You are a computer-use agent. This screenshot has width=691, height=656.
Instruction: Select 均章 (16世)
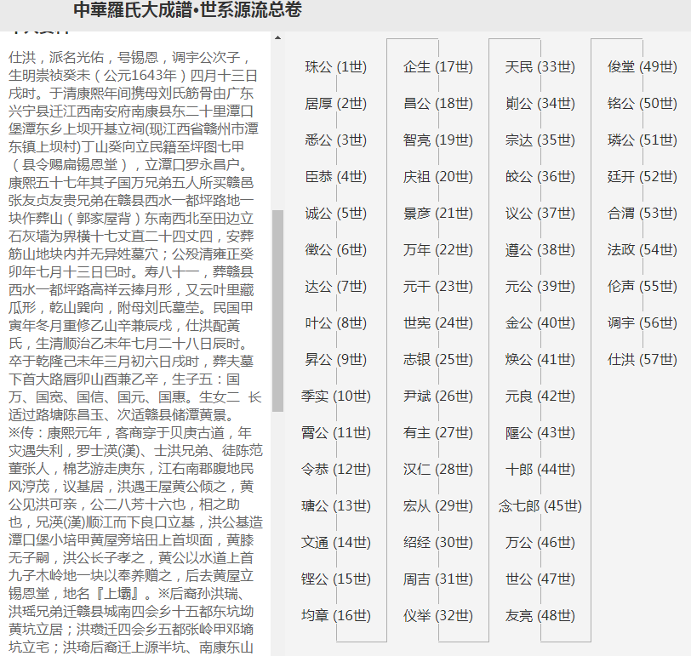click(336, 615)
